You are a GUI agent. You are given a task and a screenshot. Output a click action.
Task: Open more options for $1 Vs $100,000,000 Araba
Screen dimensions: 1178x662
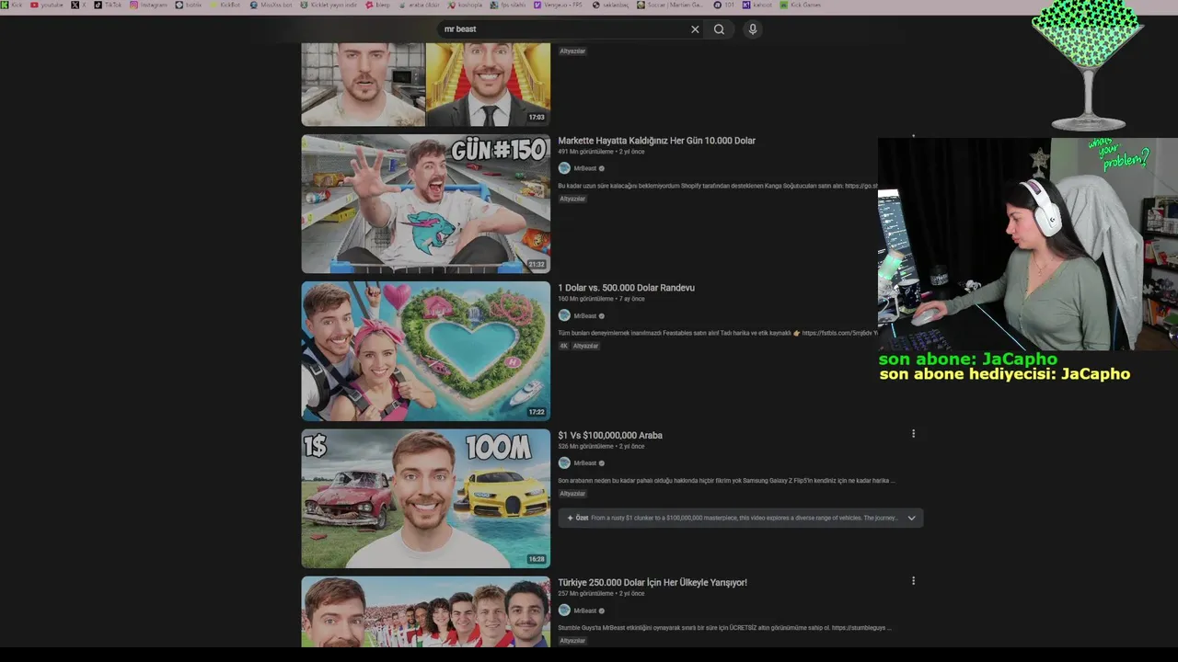pos(913,434)
